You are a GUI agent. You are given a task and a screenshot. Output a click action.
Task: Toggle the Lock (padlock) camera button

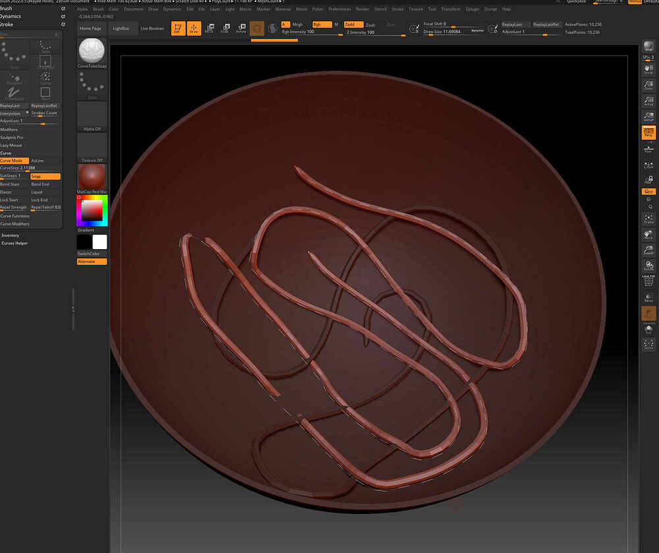coord(648,180)
